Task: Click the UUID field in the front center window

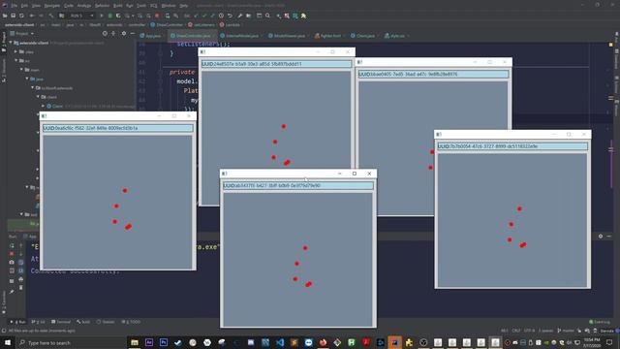Action: pyautogui.click(x=298, y=185)
